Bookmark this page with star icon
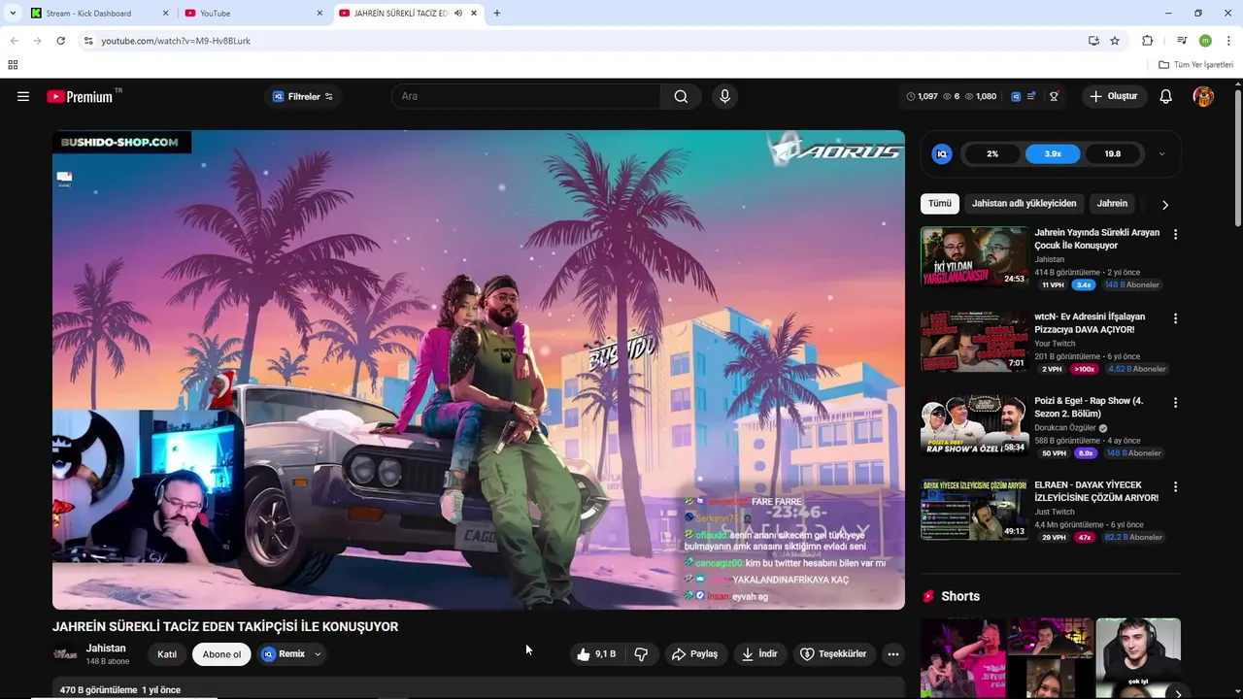 click(x=1115, y=41)
